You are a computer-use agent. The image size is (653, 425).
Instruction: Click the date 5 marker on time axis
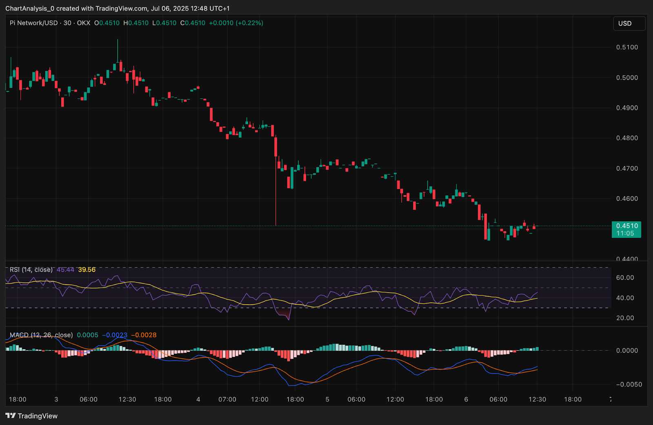click(x=327, y=399)
